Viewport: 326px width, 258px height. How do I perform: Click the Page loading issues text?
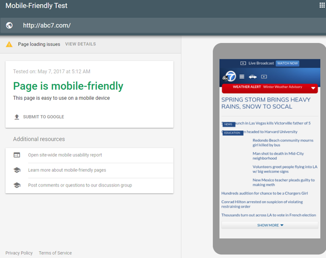coord(39,44)
